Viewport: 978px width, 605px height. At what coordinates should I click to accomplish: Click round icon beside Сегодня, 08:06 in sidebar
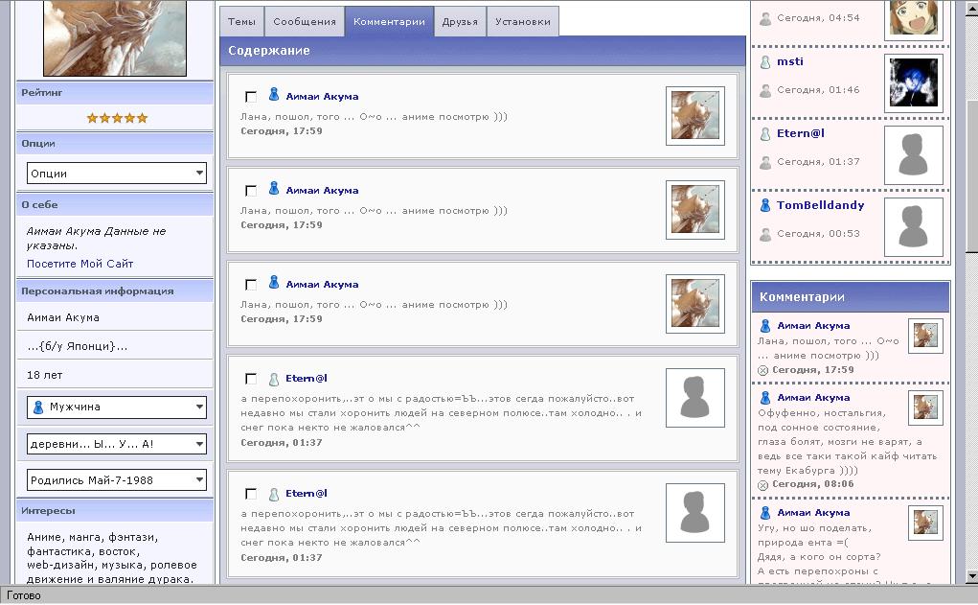[x=763, y=485]
